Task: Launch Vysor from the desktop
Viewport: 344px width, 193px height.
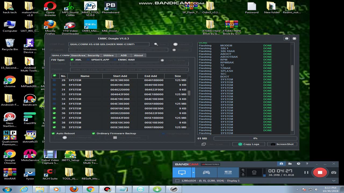Action: coord(30,174)
